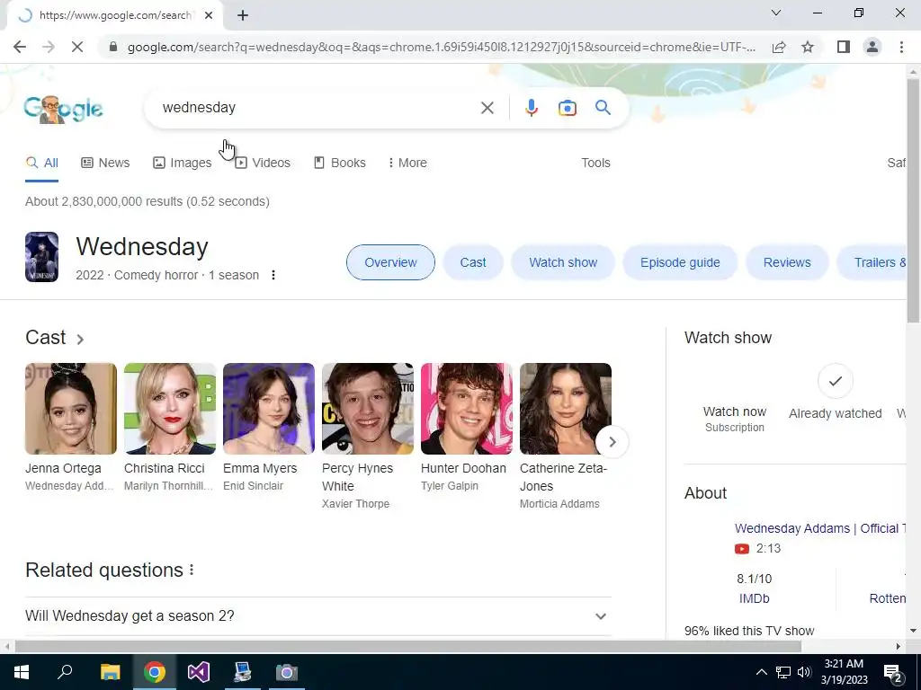Screen dimensions: 921x690
Task: Open the Chrome profile avatar
Action: (x=872, y=47)
